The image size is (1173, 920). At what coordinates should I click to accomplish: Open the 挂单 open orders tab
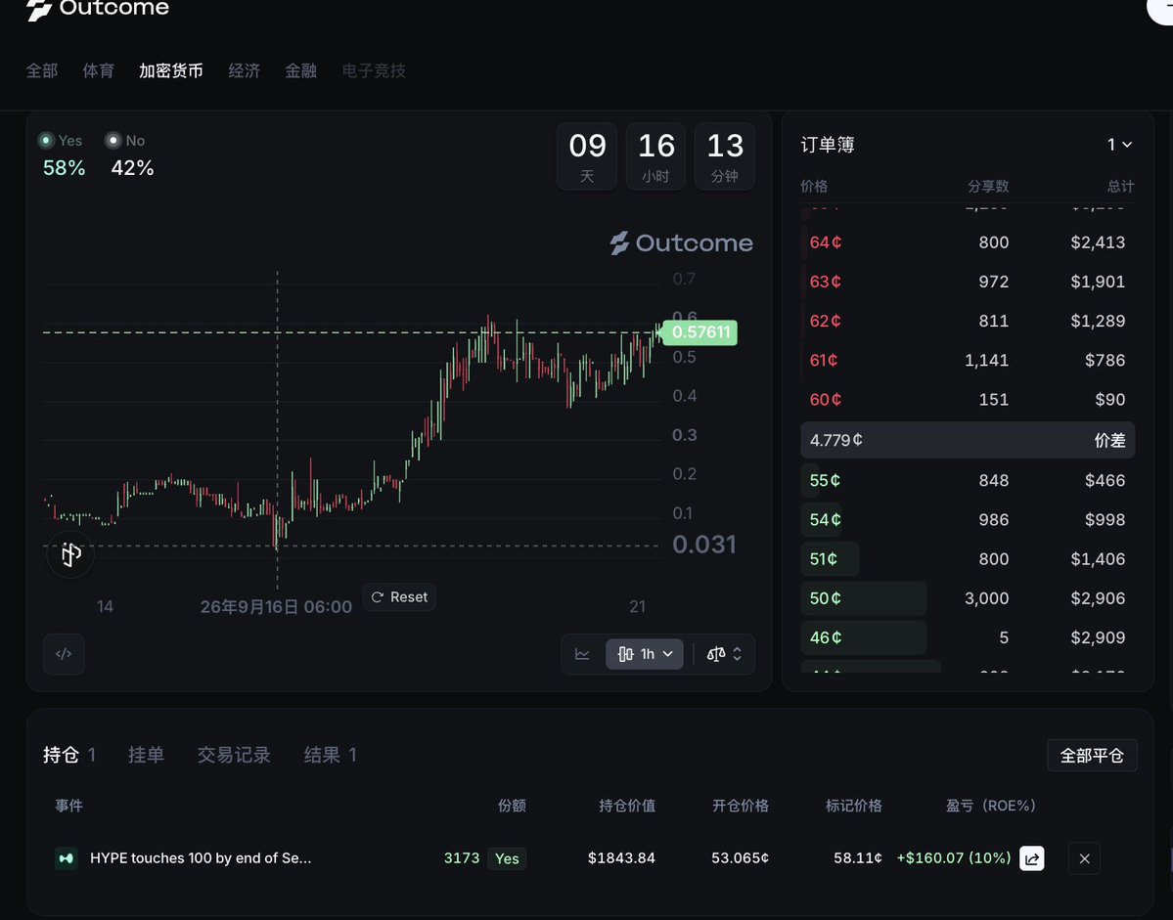point(146,755)
